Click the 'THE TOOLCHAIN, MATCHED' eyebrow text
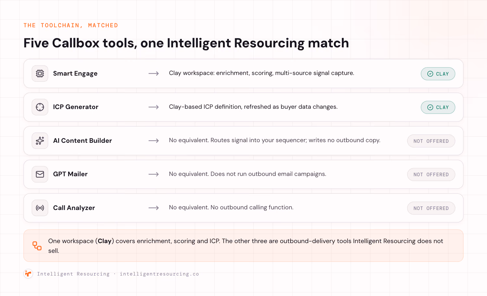 tap(71, 25)
